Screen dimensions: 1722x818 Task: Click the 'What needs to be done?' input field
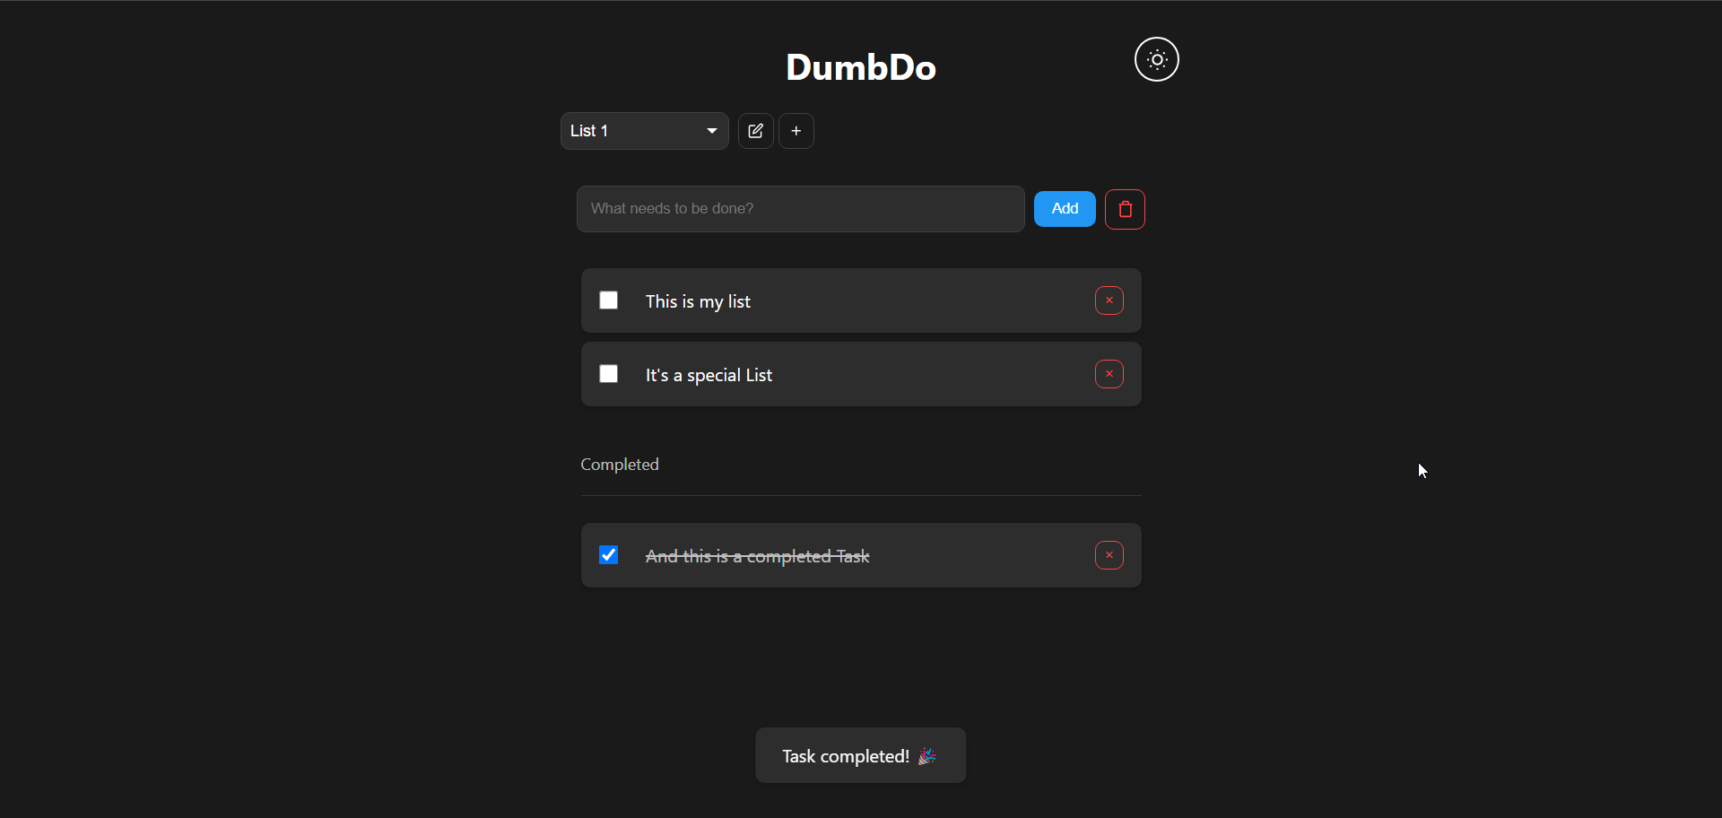coord(800,208)
